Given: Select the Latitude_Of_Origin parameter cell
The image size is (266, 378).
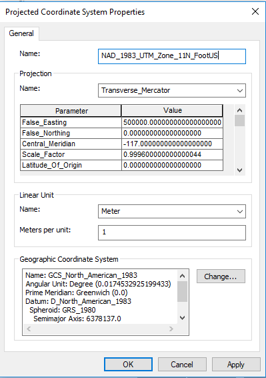Looking at the screenshot, I should 71,165.
